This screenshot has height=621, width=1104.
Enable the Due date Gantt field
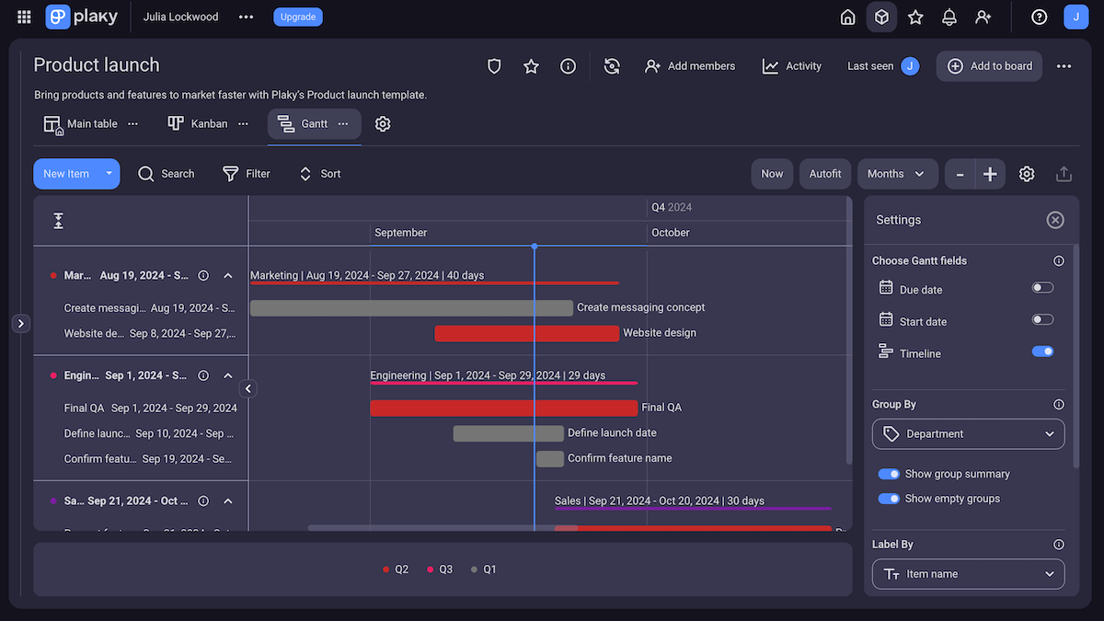coord(1042,287)
